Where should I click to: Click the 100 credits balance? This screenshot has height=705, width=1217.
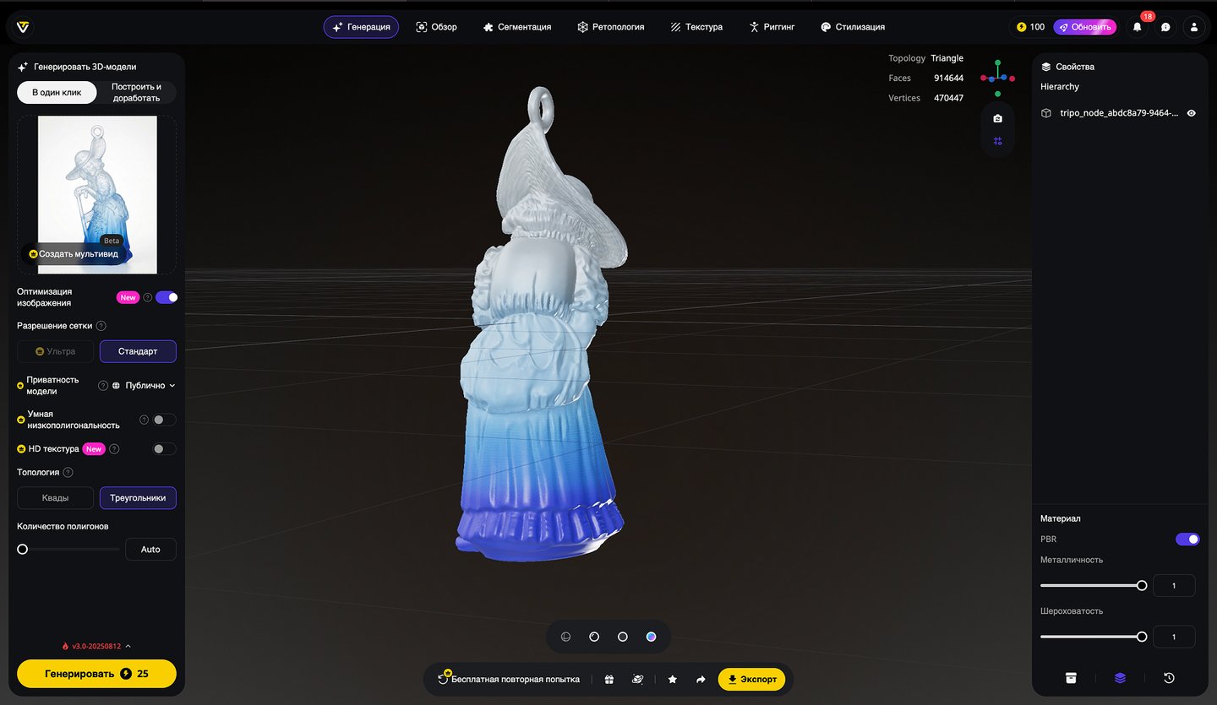(1031, 27)
